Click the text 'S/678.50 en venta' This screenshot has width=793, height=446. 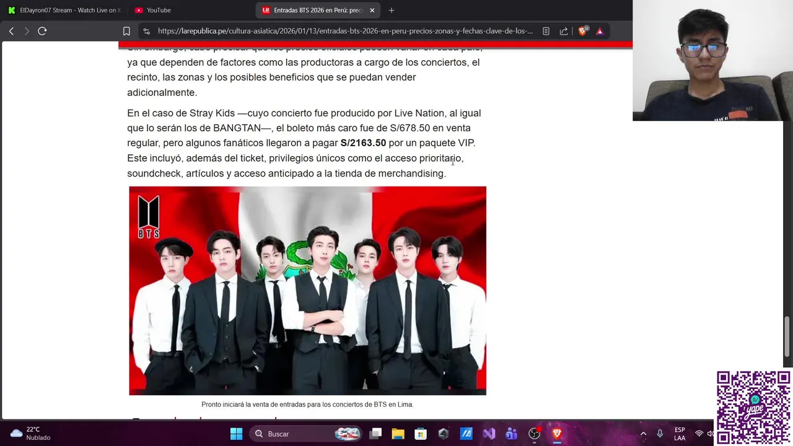tap(430, 128)
